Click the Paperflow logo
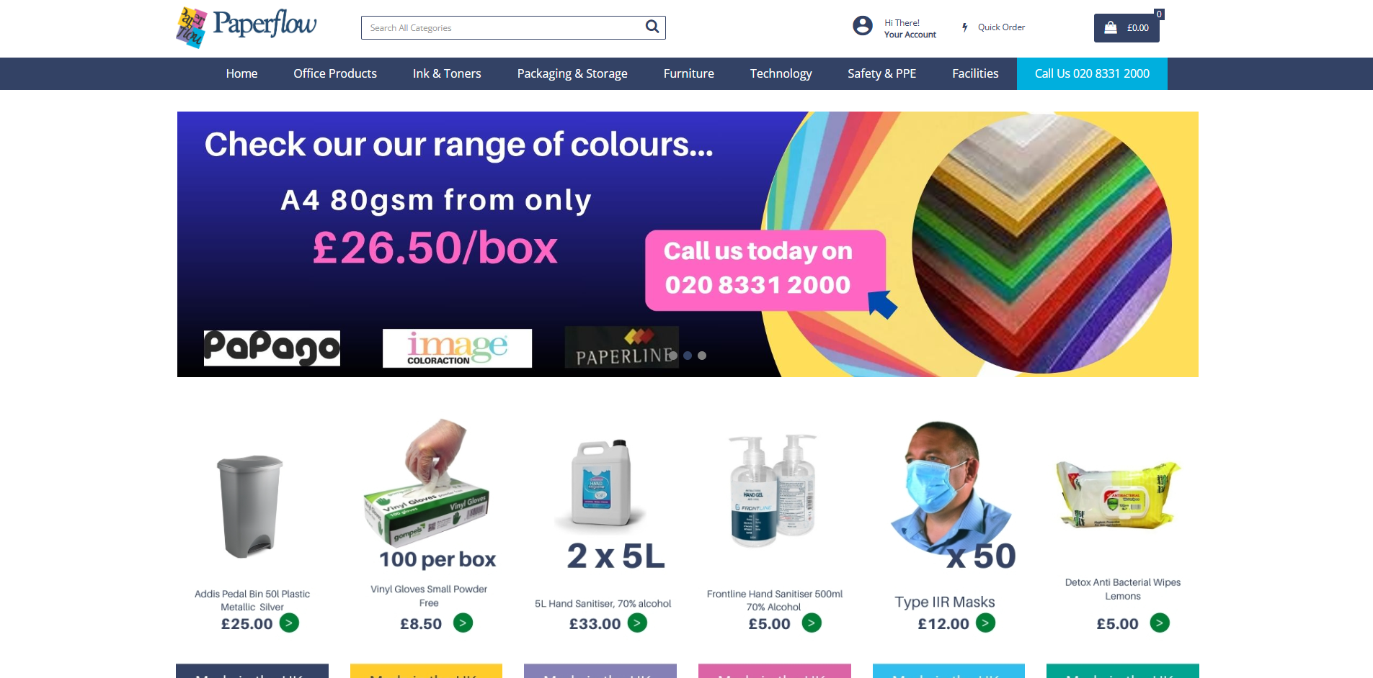This screenshot has width=1373, height=678. pos(246,27)
